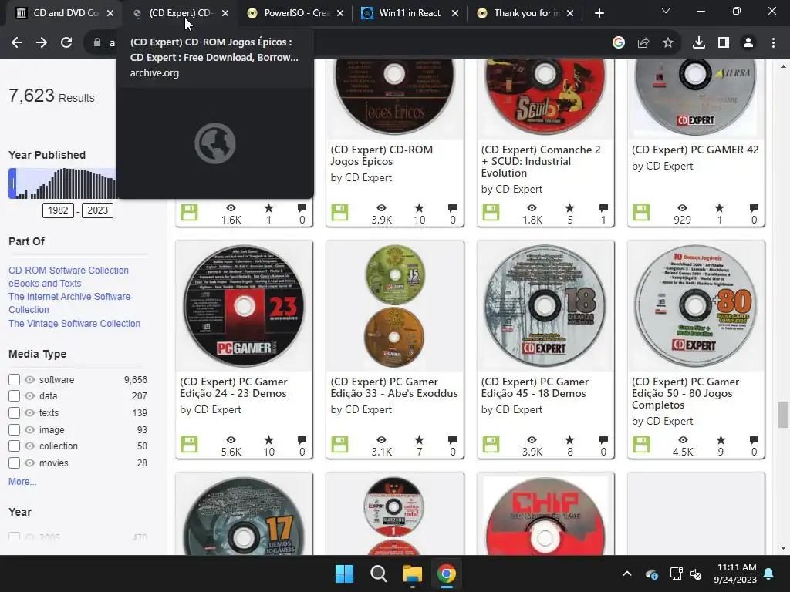Click the page vertical scrollbar thumb
This screenshot has width=790, height=592.
click(783, 414)
